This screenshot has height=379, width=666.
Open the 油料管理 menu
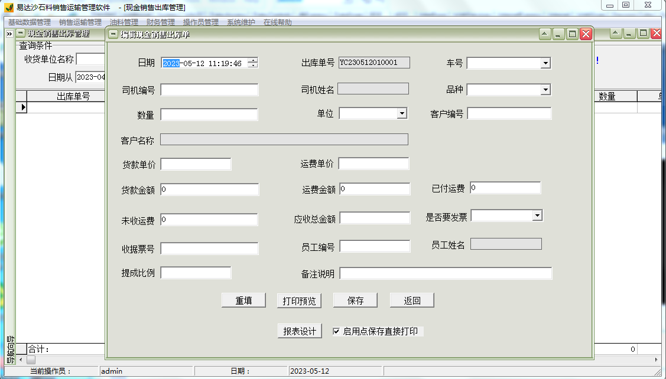click(x=124, y=22)
